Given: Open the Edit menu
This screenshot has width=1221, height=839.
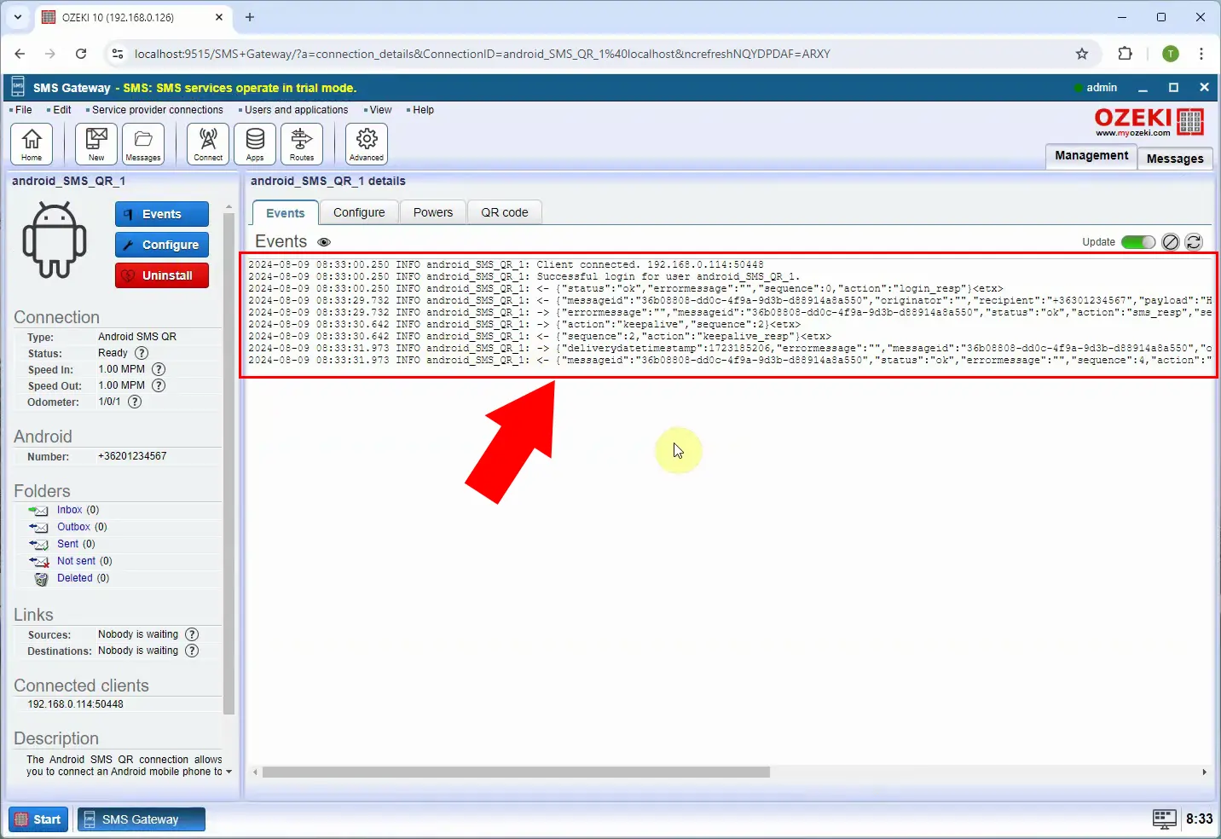Looking at the screenshot, I should (61, 110).
